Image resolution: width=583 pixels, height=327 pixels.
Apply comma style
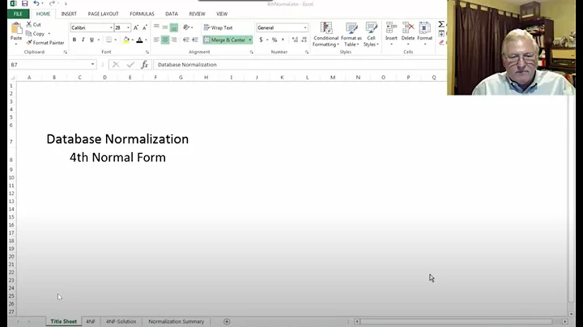(283, 40)
